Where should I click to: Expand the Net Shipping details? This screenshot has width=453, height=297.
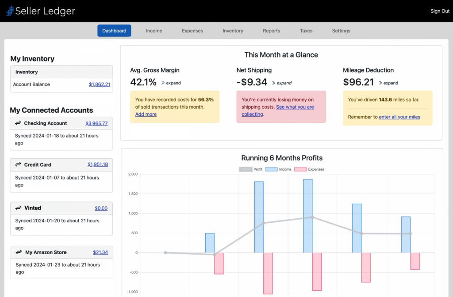pos(282,83)
